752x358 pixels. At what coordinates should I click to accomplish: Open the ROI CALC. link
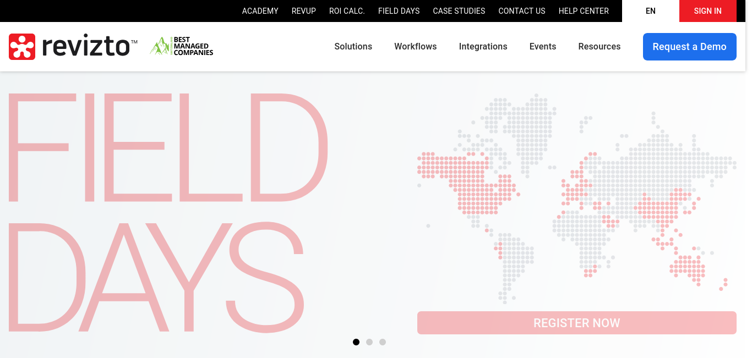[x=347, y=11]
